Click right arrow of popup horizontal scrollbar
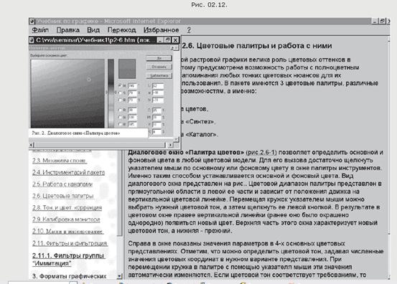The height and width of the screenshot is (284, 397). [170, 145]
